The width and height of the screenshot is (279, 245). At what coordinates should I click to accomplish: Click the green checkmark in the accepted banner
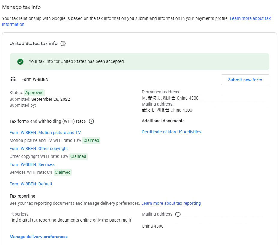20,62
